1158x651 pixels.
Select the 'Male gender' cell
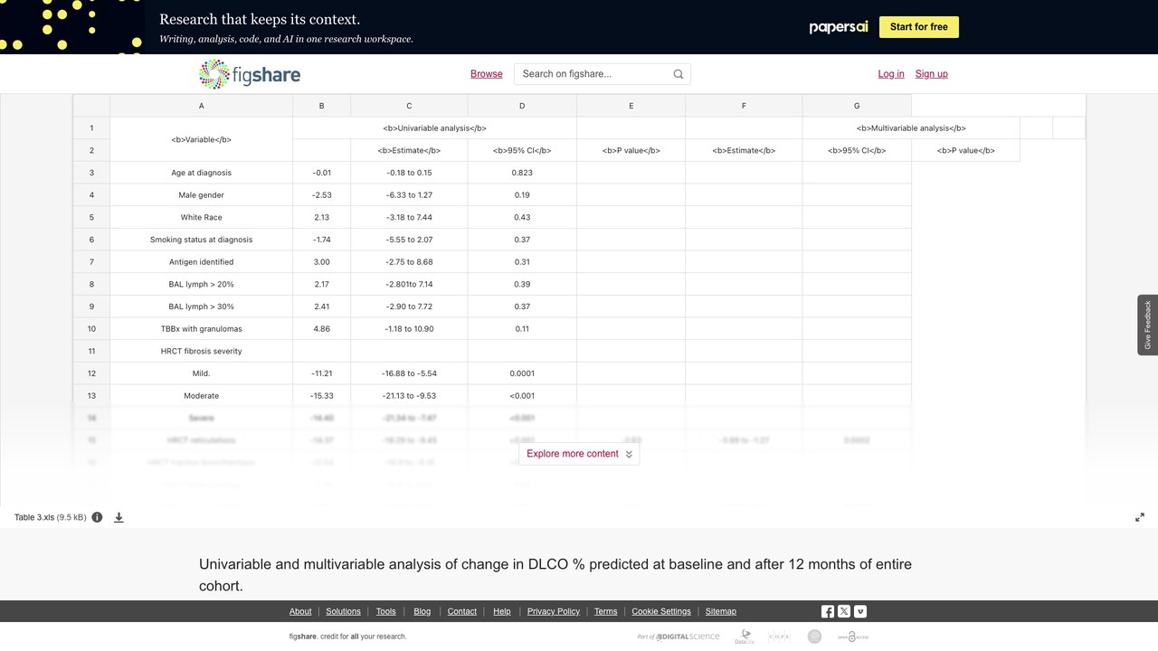201,195
